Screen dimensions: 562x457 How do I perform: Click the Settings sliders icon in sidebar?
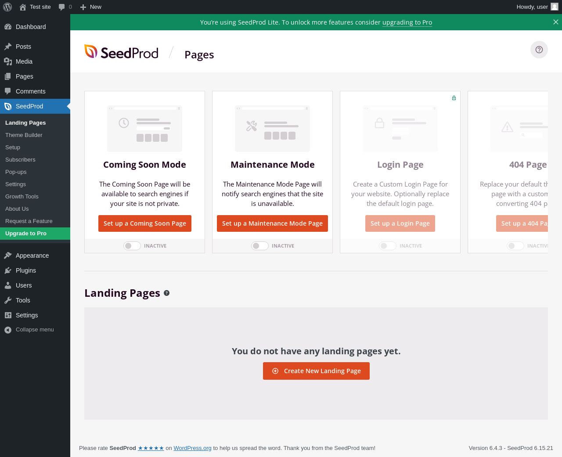coord(8,315)
